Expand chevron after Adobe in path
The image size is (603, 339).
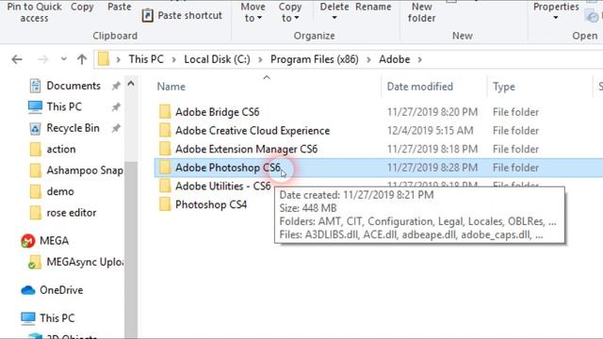pyautogui.click(x=419, y=59)
